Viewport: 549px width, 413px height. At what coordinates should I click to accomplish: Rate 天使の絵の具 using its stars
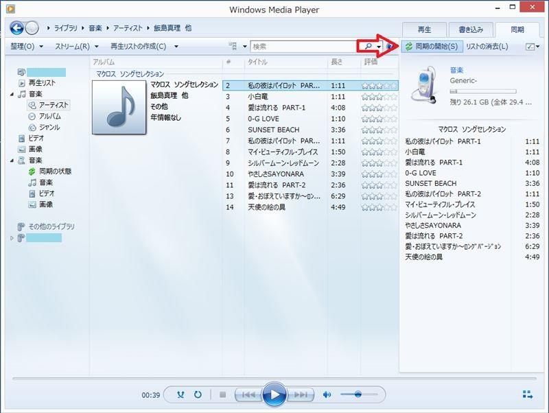379,208
